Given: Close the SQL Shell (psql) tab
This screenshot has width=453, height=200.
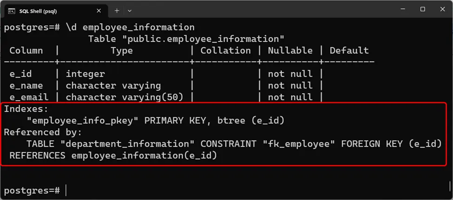Looking at the screenshot, I should (x=98, y=11).
